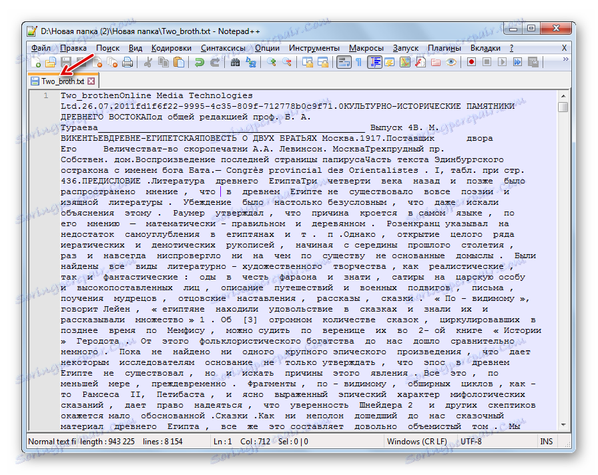Start macro recording red dot
The width and height of the screenshot is (598, 475).
471,62
